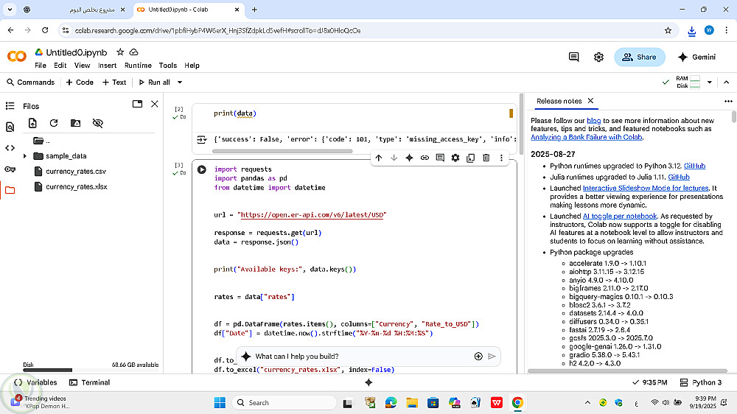
Task: Click the Mount Drive folder icon
Action: (75, 123)
